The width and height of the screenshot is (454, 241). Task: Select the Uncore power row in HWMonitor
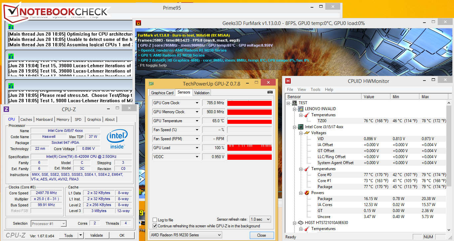(367, 217)
